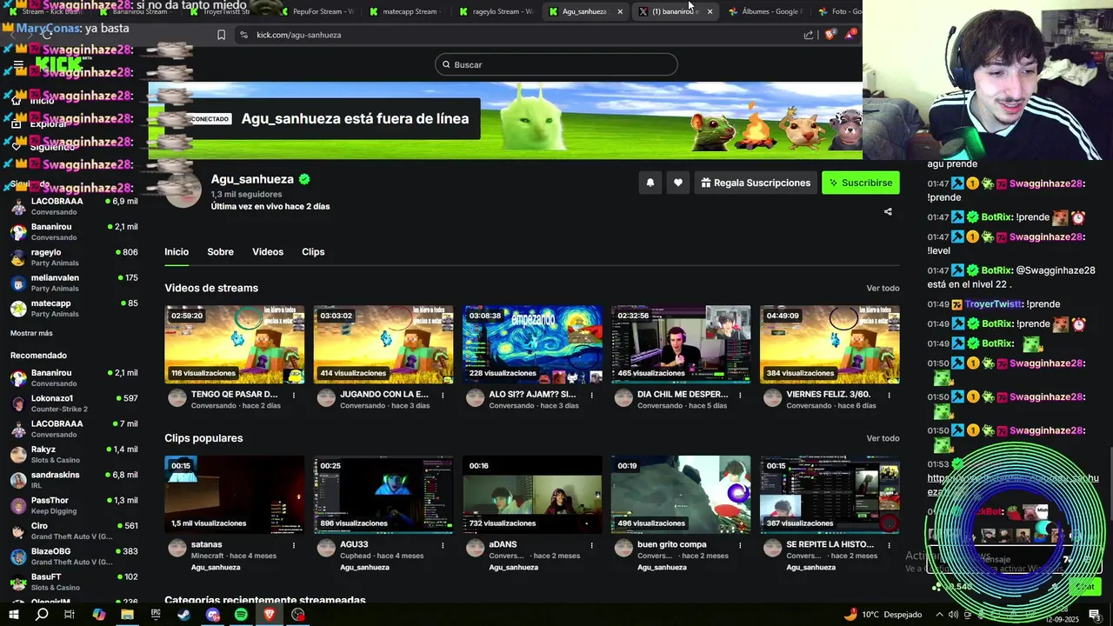Screen dimensions: 1113x626
Task: Expand Mostrar más in followed channels
Action: (x=31, y=333)
